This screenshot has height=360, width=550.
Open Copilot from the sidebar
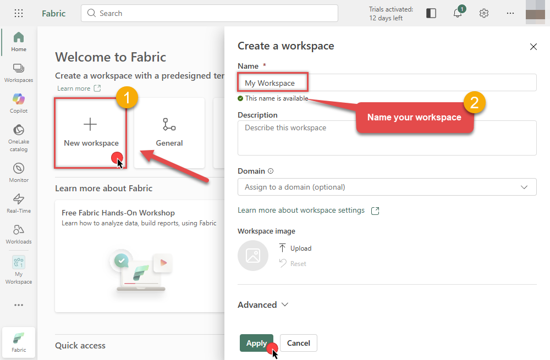[18, 103]
